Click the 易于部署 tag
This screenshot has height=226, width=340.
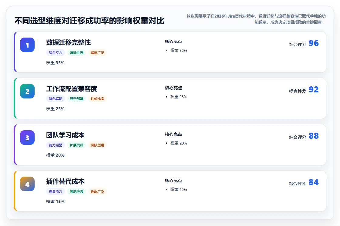pyautogui.click(x=76, y=99)
